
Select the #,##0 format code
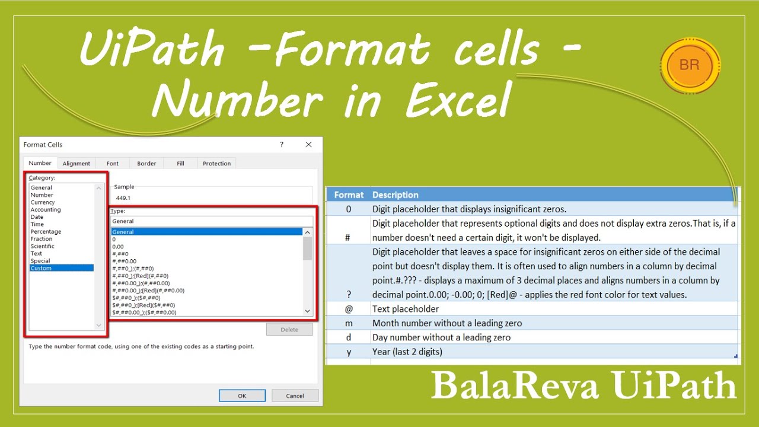pos(207,254)
